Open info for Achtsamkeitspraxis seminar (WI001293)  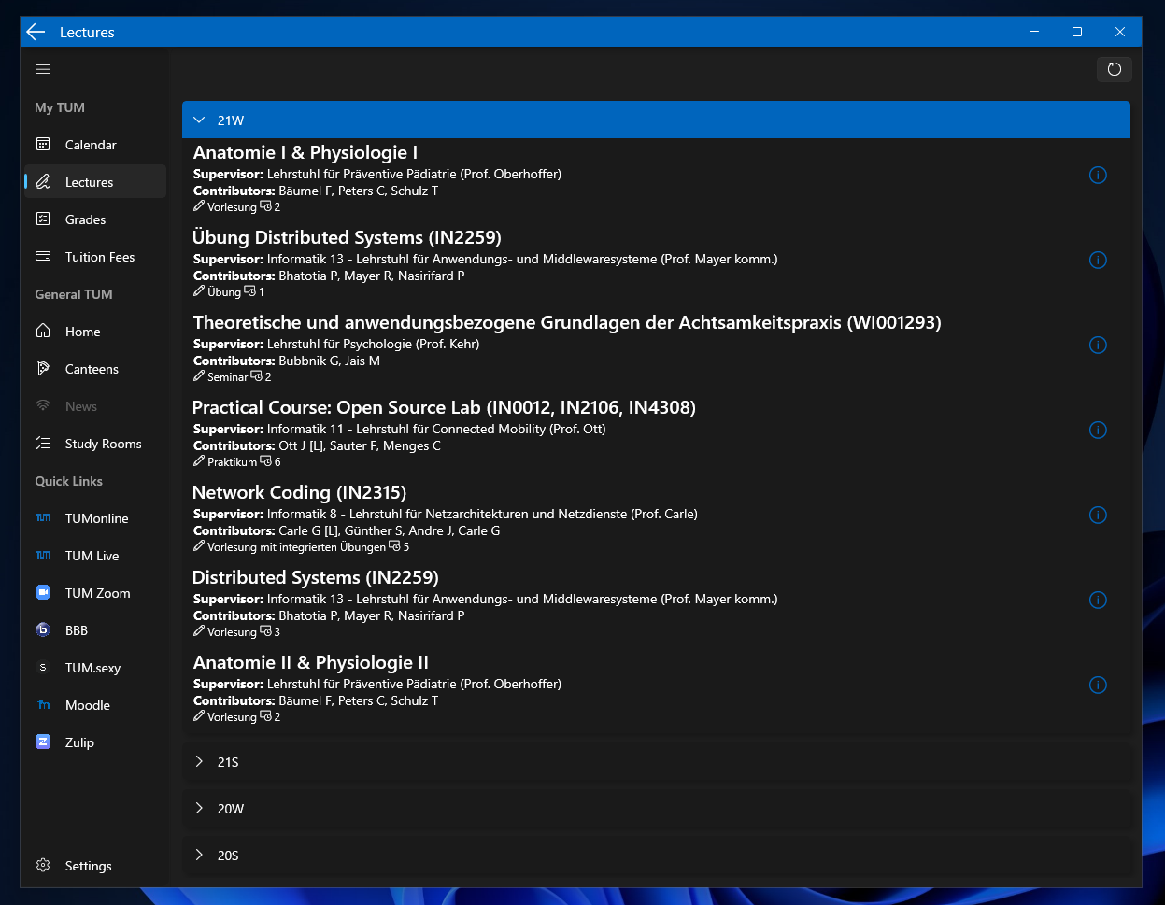(1099, 345)
